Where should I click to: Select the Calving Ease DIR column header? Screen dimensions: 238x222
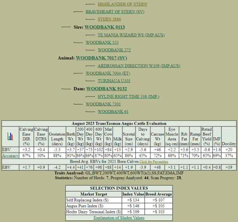pos(27,137)
